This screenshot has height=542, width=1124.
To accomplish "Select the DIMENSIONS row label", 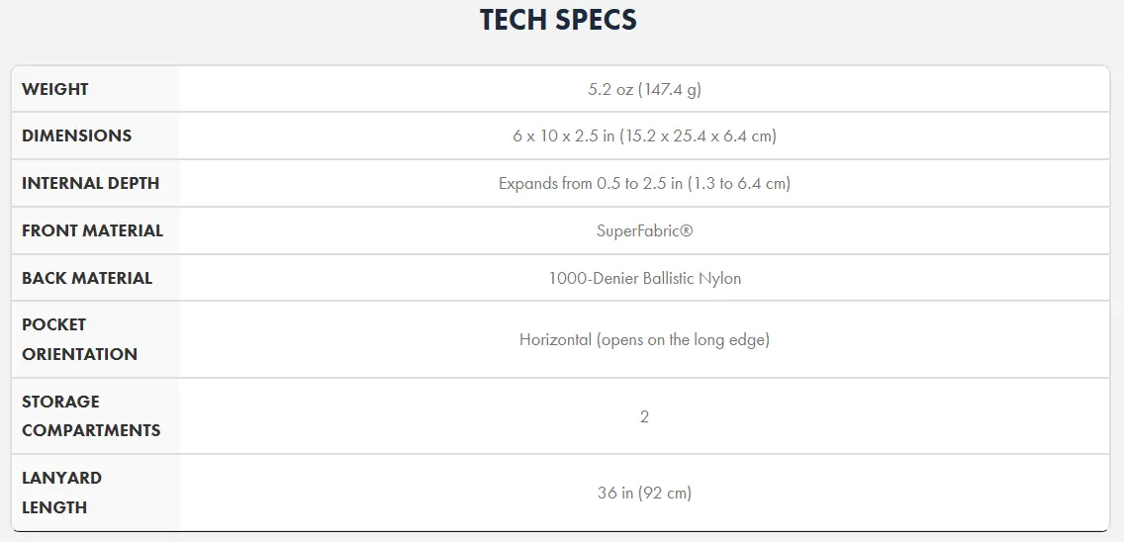I will pyautogui.click(x=77, y=135).
